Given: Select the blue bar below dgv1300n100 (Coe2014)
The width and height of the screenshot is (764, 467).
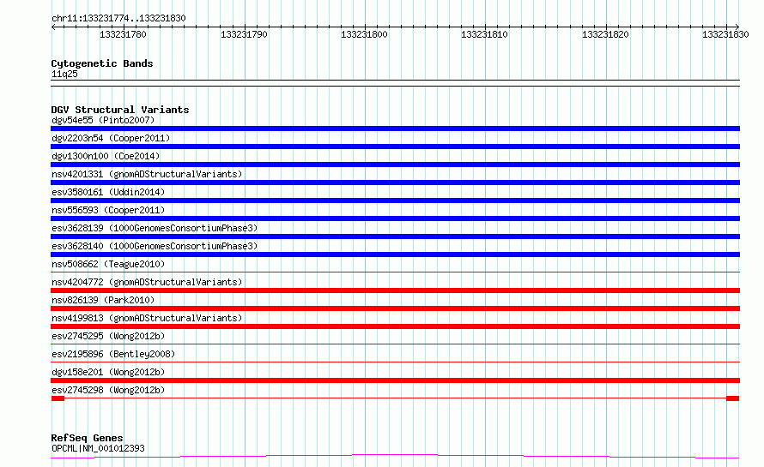Looking at the screenshot, I should pyautogui.click(x=395, y=165).
